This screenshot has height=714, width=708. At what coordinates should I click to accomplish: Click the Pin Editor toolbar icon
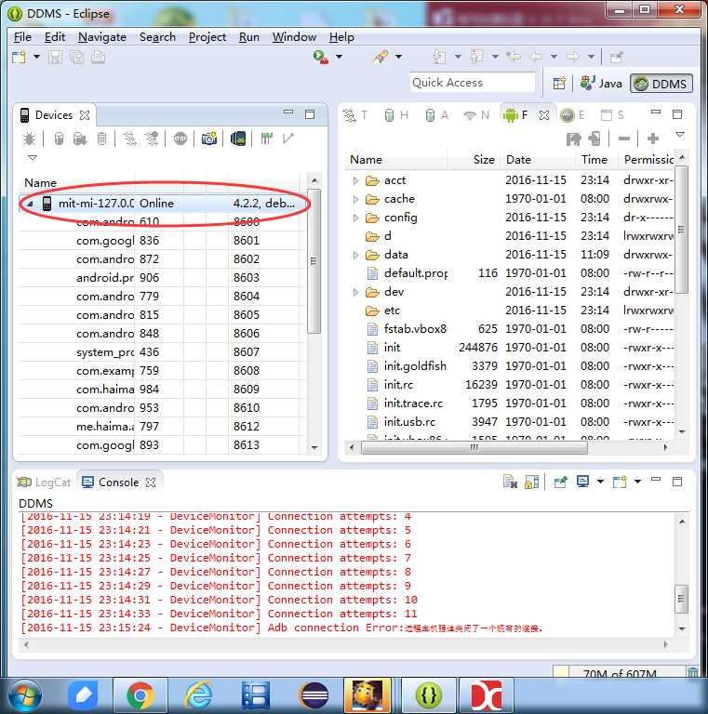(x=616, y=57)
